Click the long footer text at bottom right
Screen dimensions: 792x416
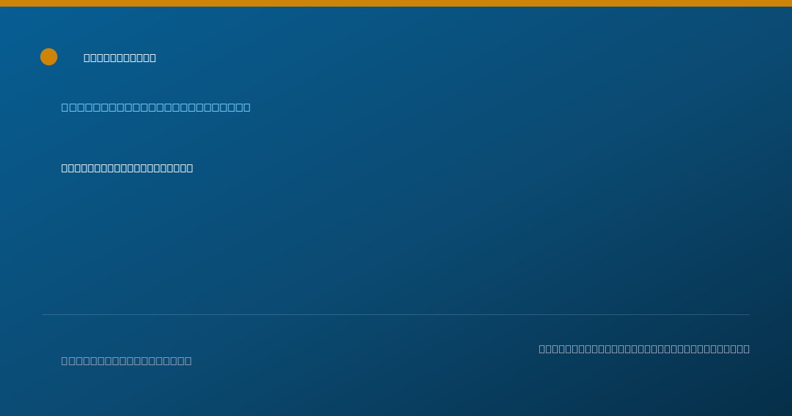[x=644, y=349]
